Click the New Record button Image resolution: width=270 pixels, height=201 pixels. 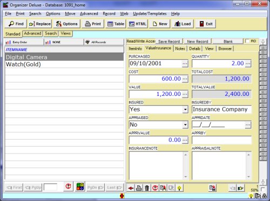(x=198, y=41)
